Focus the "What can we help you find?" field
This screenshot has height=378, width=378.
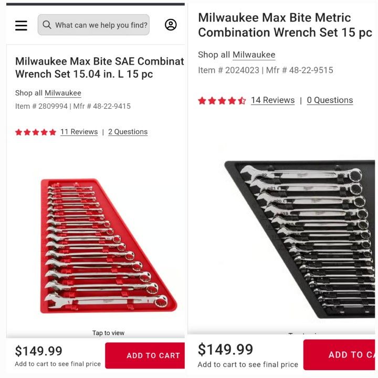(101, 25)
